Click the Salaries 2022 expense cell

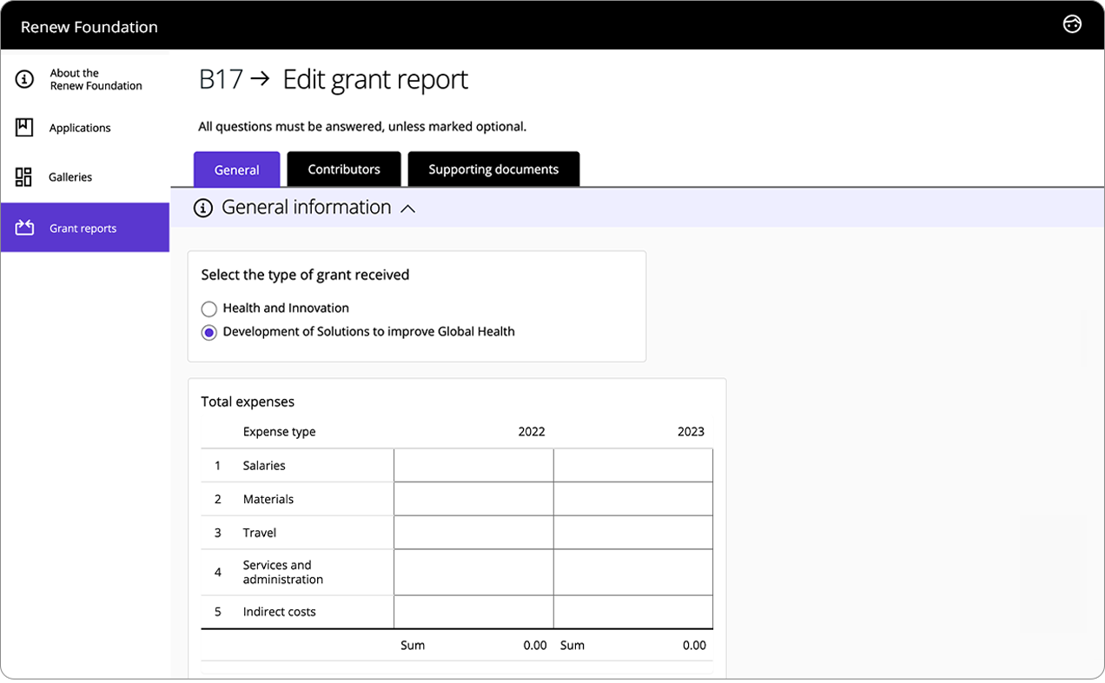tap(473, 465)
